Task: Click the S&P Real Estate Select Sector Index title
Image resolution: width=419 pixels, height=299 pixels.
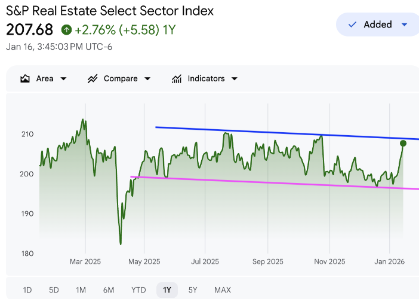Action: [110, 11]
